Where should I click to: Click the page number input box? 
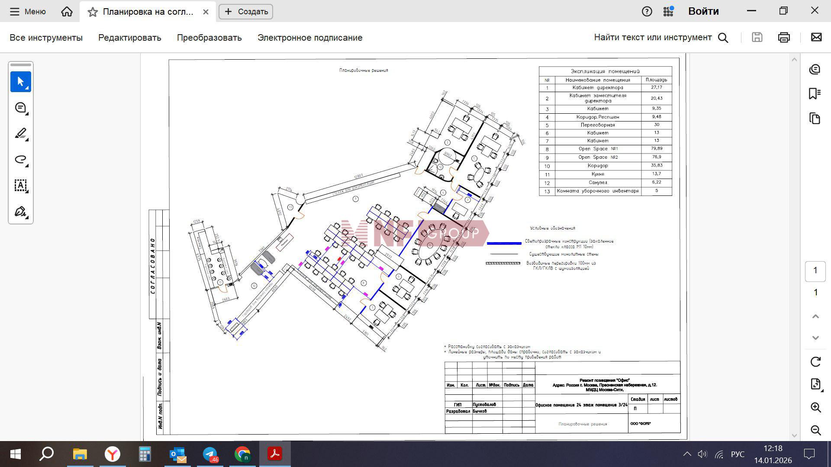[815, 271]
